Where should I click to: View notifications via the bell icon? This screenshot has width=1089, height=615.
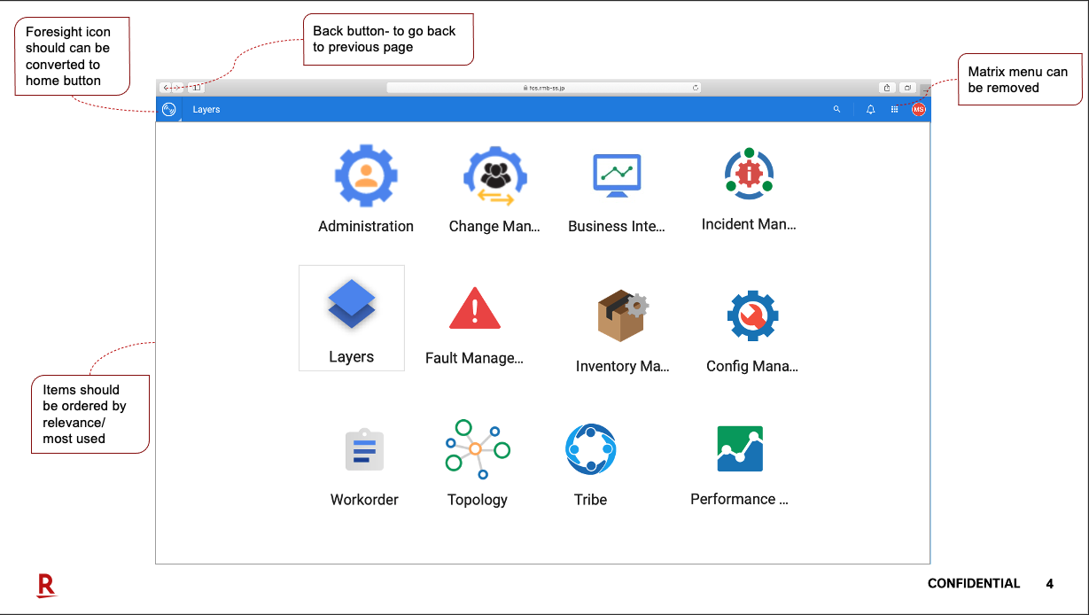coord(870,109)
